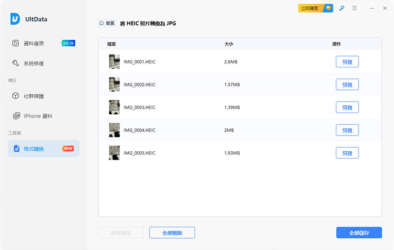
Task: Click the key register icon
Action: (x=341, y=8)
